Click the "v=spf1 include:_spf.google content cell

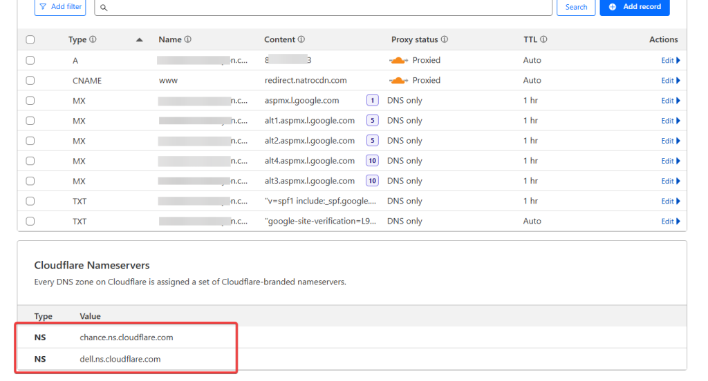tap(320, 201)
